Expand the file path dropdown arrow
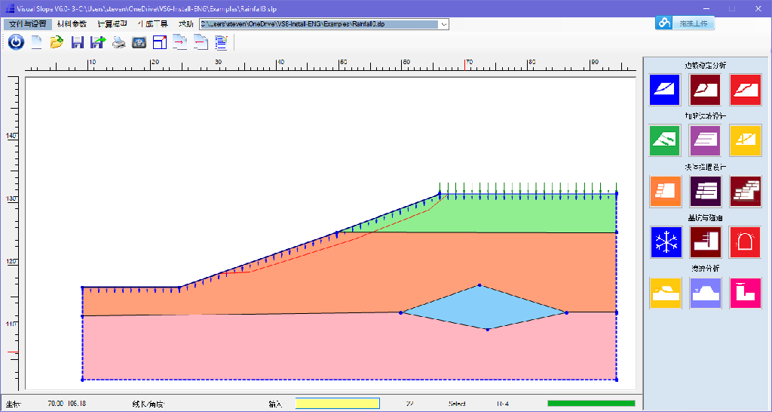The height and width of the screenshot is (412, 772). click(x=444, y=24)
